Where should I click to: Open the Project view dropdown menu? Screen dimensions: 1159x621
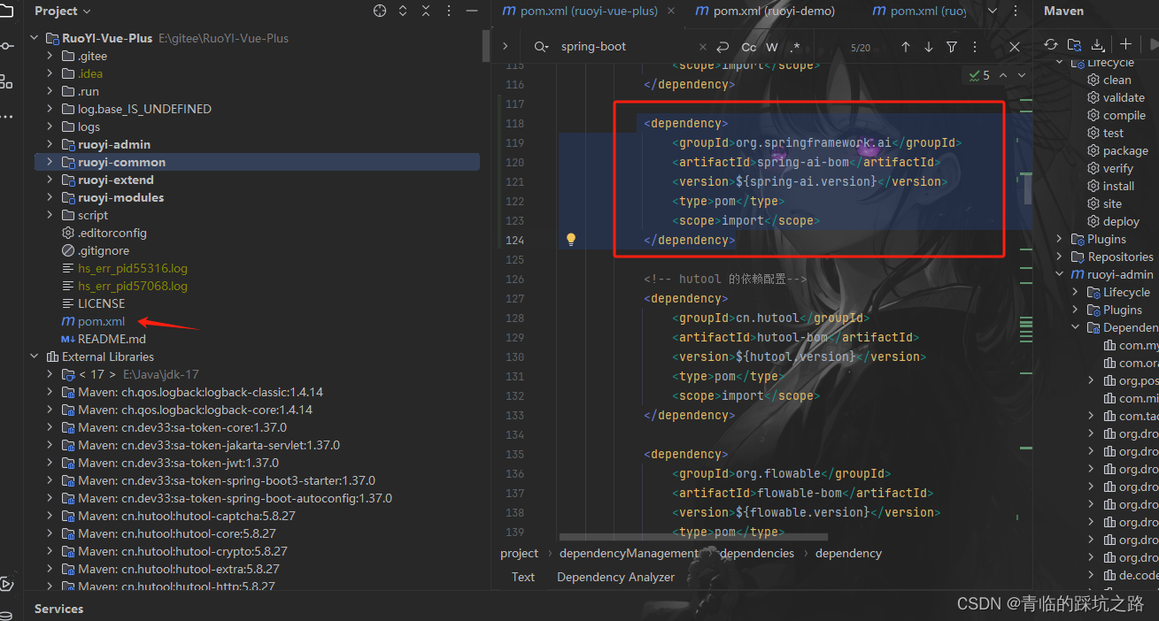pyautogui.click(x=62, y=11)
